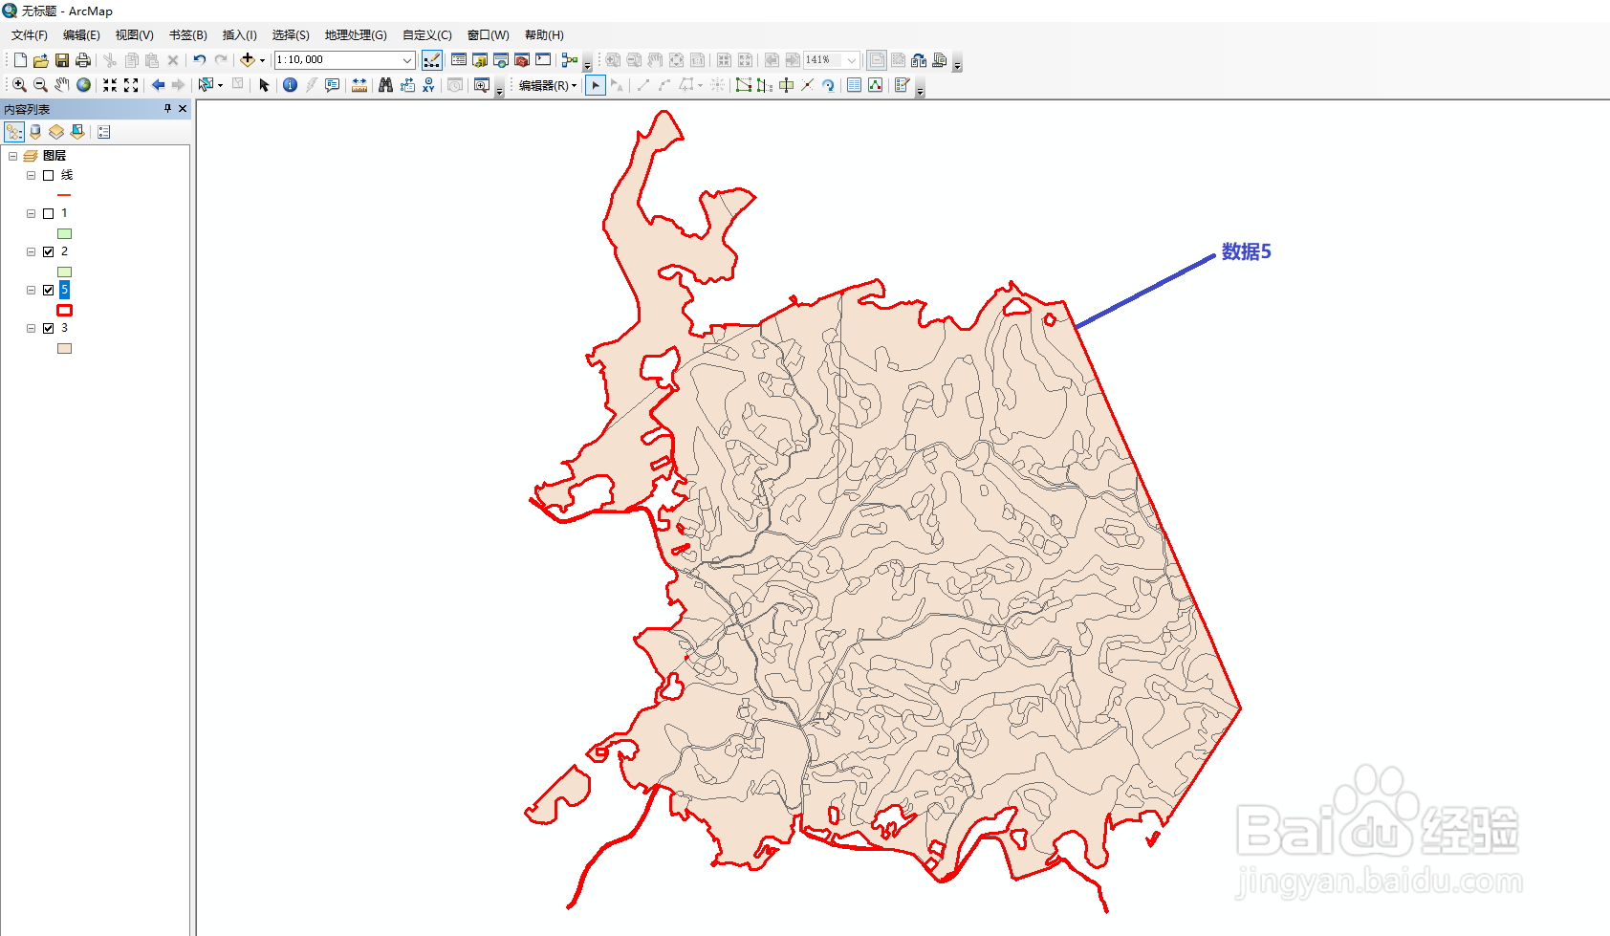1610x936 pixels.
Task: Print the current map
Action: pyautogui.click(x=83, y=60)
